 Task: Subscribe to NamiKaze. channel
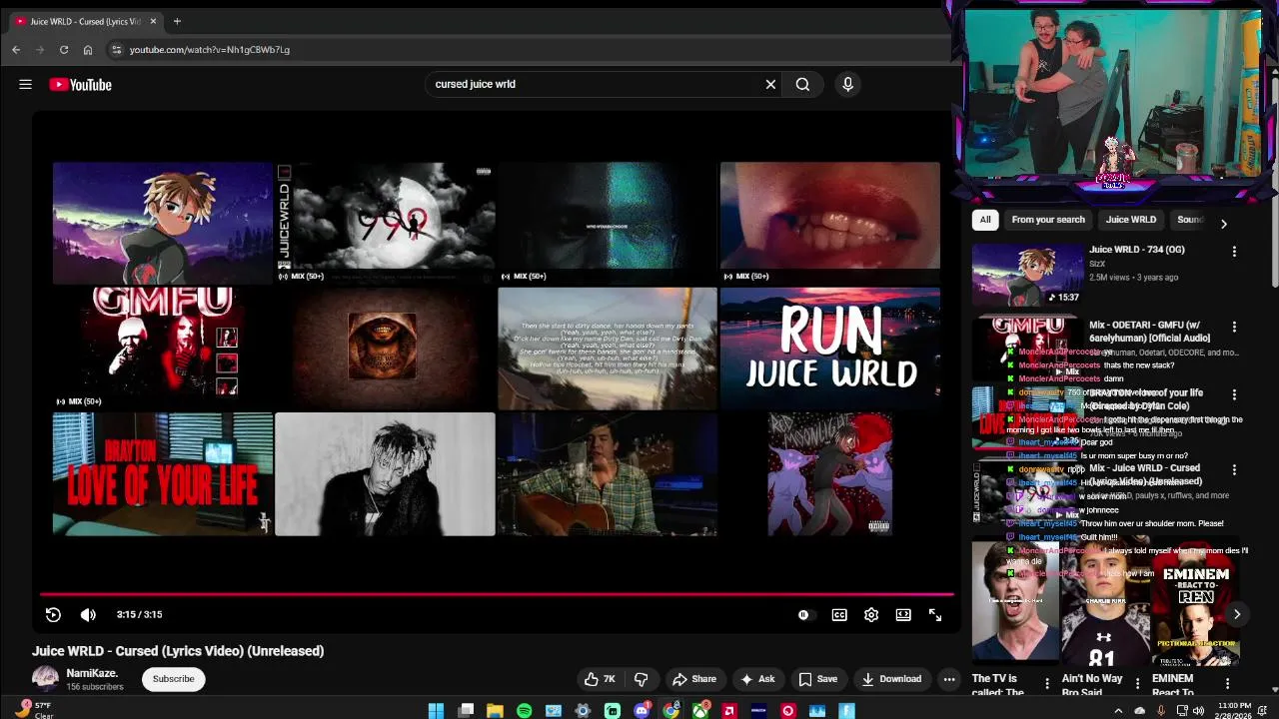(173, 679)
